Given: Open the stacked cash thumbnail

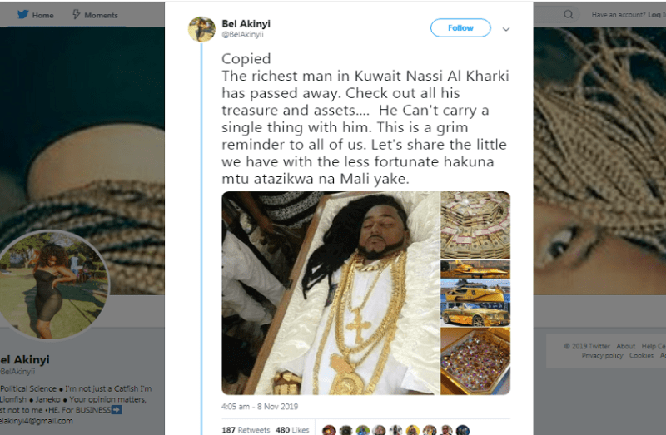Looking at the screenshot, I should [x=475, y=225].
